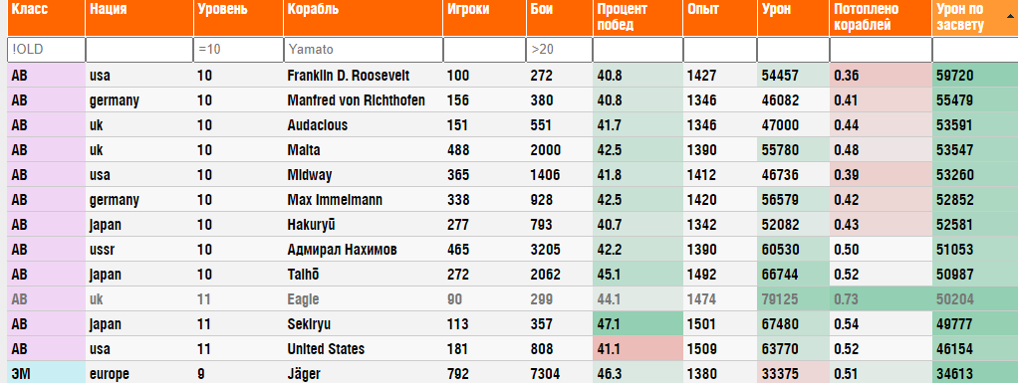Sort by the Игроки column header

484,18
